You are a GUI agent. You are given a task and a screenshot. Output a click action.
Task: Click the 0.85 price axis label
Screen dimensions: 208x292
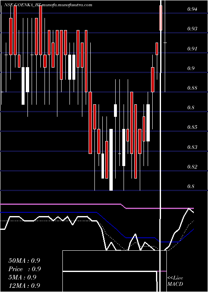coord(192,127)
